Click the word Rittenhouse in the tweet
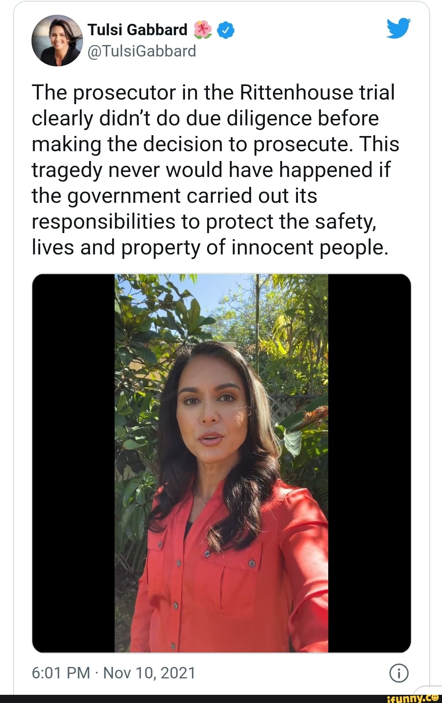The image size is (442, 703). pos(296,93)
